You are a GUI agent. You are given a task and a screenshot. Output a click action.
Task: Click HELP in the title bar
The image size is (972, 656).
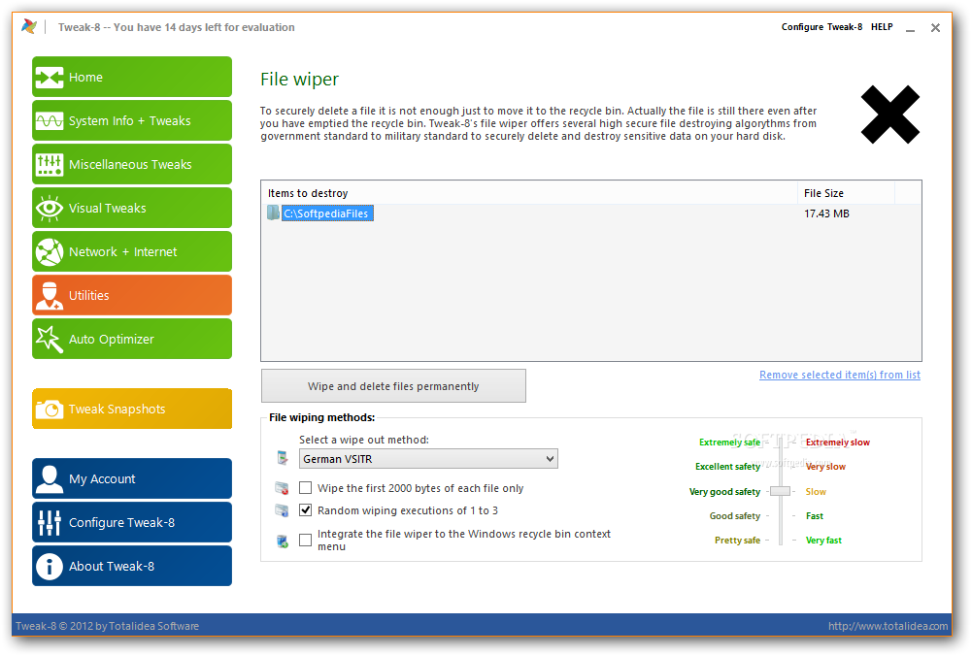(x=882, y=27)
